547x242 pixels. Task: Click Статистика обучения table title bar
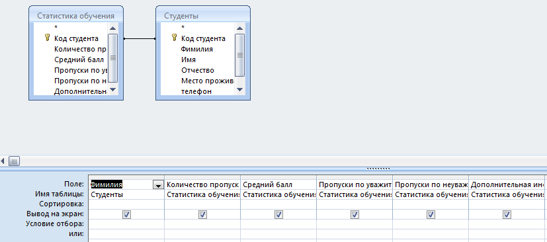point(75,16)
